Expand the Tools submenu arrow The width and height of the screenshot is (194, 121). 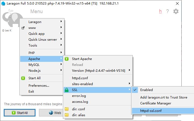(x=61, y=45)
